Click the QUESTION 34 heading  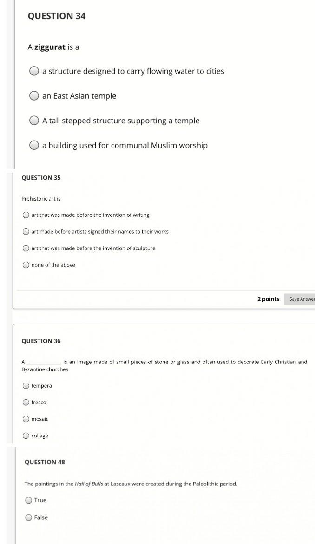57,16
